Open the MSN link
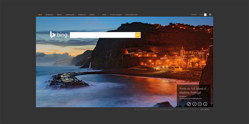This screenshot has width=249, height=124. (x=104, y=15)
